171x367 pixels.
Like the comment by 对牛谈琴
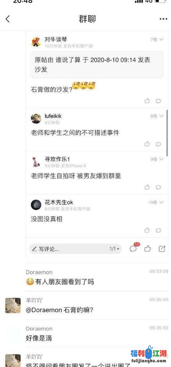[147, 101]
